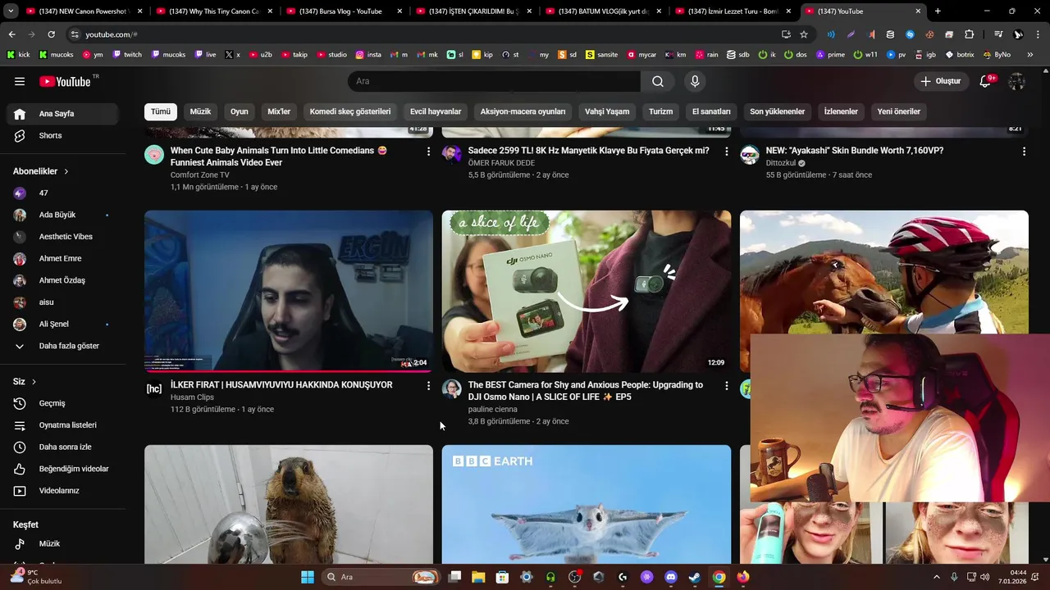Open the Comfort Zone TV channel avatar
Viewport: 1050px width, 590px height.
(x=154, y=155)
